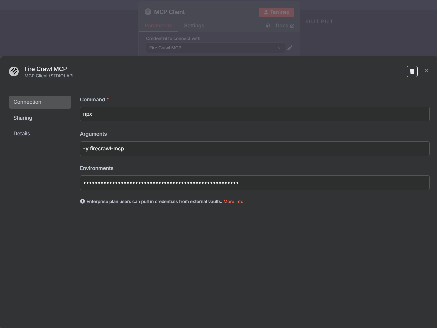This screenshot has width=437, height=328.
Task: Click the Command label
Action: tap(92, 99)
